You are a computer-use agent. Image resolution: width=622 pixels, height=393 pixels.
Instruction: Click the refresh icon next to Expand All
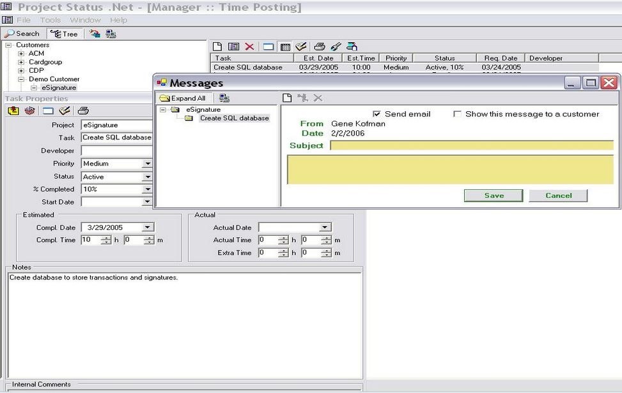(x=223, y=97)
